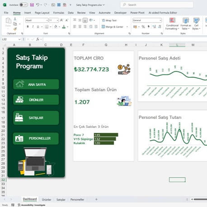Screen dimensions: 207x207
Task: Switch to the Insert ribbon tab
Action: [x=28, y=13]
